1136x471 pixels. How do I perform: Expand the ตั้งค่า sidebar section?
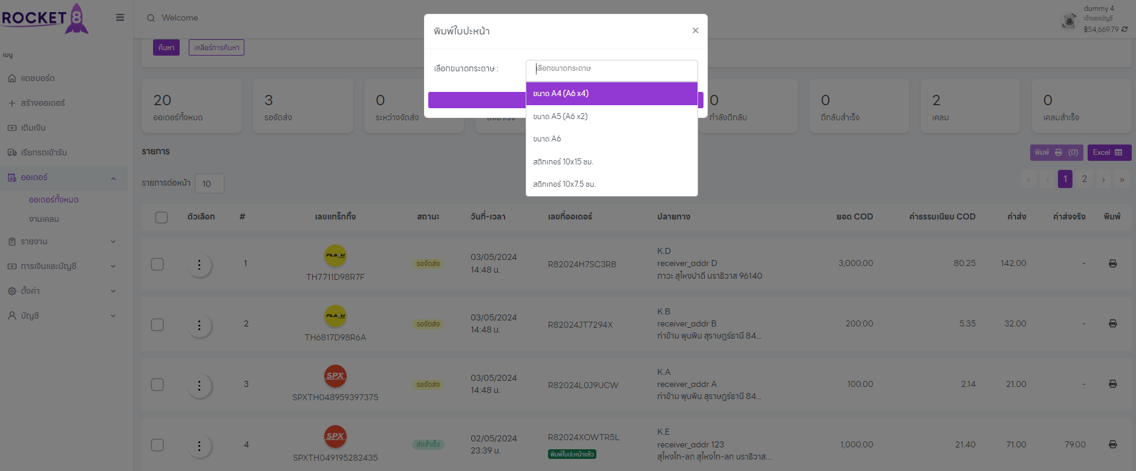click(64, 291)
